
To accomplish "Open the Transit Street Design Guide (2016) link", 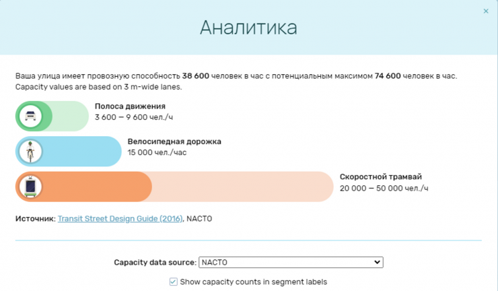I will click(120, 218).
